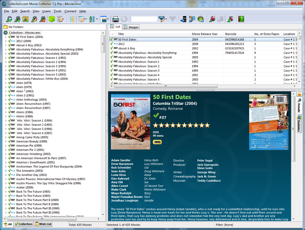Click the remove movie icon with red X
Image resolution: width=305 pixels, height=230 pixels.
click(x=42, y=19)
